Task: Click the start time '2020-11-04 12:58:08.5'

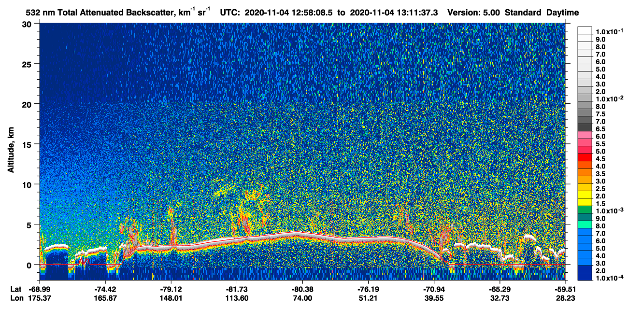Action: tap(289, 13)
